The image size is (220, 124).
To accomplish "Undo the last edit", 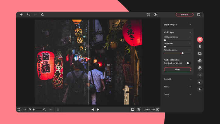I will coord(28,15).
